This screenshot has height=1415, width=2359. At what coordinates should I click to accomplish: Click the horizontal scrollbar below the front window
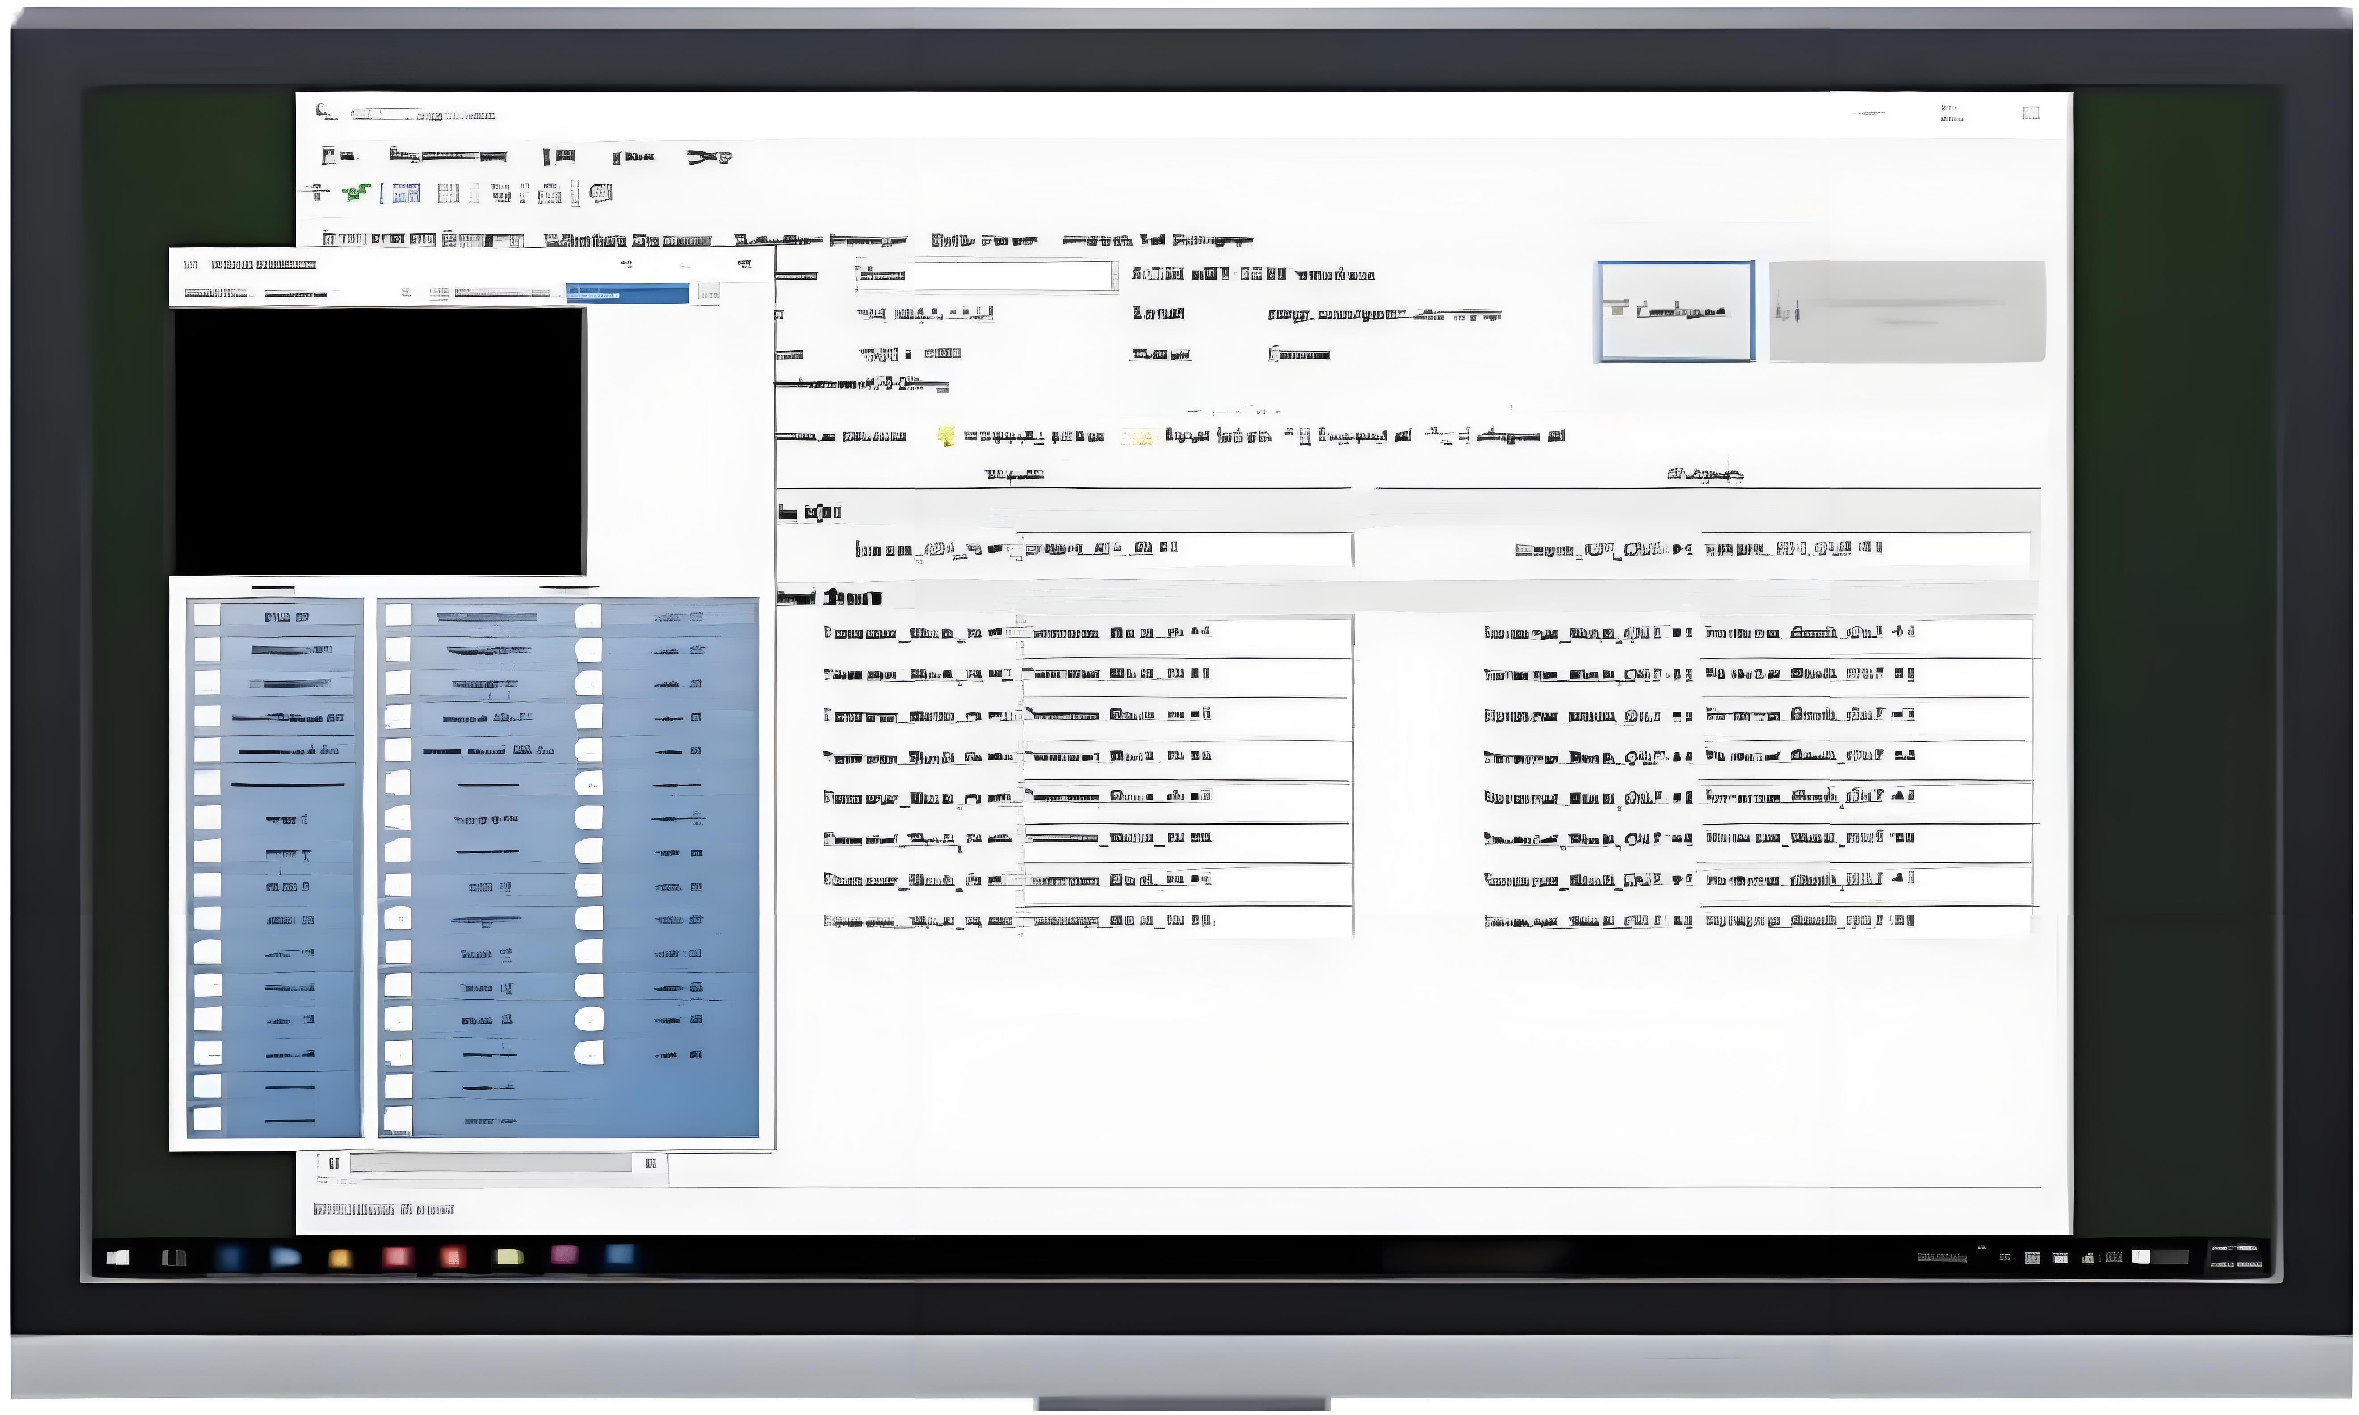click(x=490, y=1163)
